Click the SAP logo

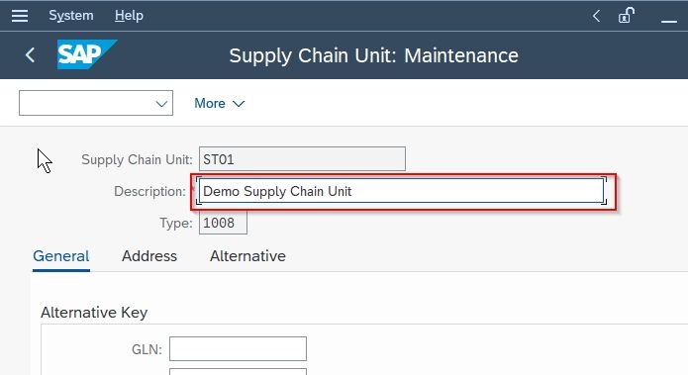[x=87, y=54]
